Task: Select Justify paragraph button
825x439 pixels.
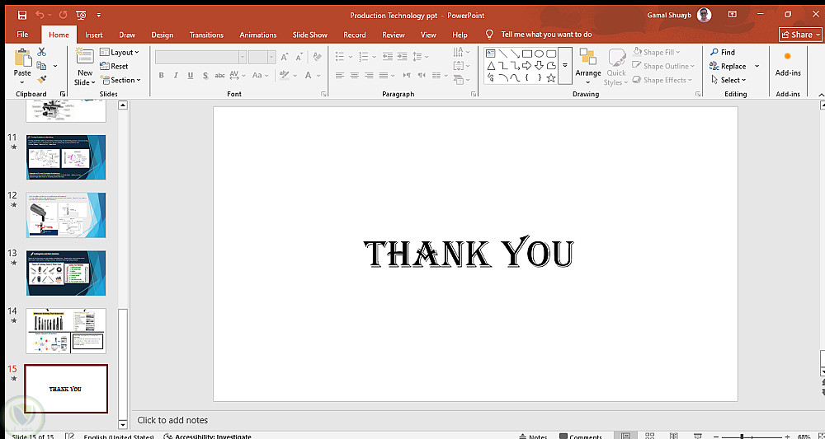Action: [x=384, y=75]
